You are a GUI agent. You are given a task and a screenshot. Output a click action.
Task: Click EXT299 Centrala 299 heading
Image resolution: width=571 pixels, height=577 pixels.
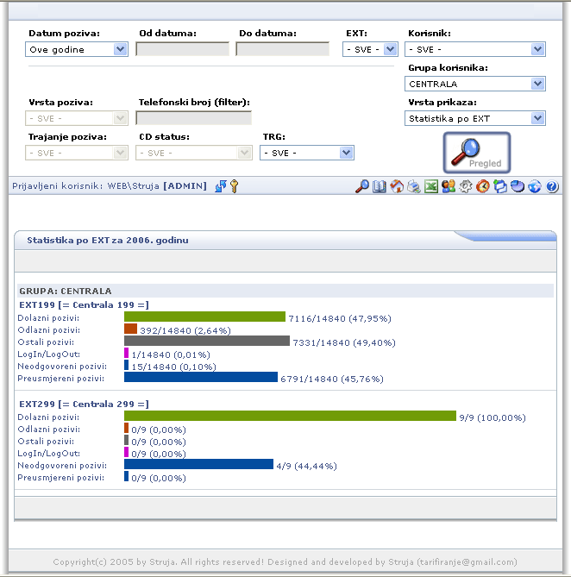84,404
